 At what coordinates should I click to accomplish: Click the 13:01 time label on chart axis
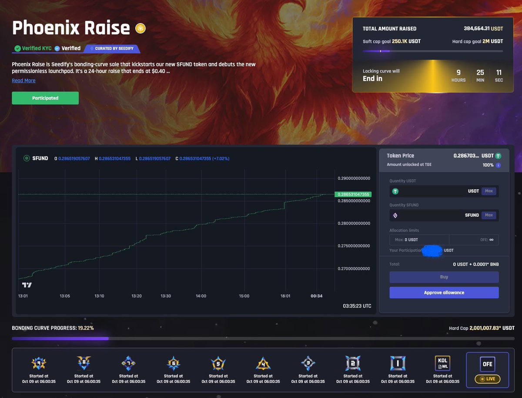coord(23,296)
